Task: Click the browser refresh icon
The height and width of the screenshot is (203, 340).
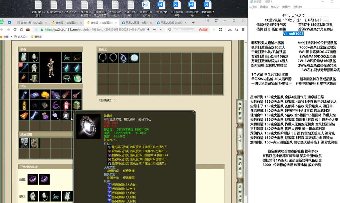Action: [x=14, y=30]
